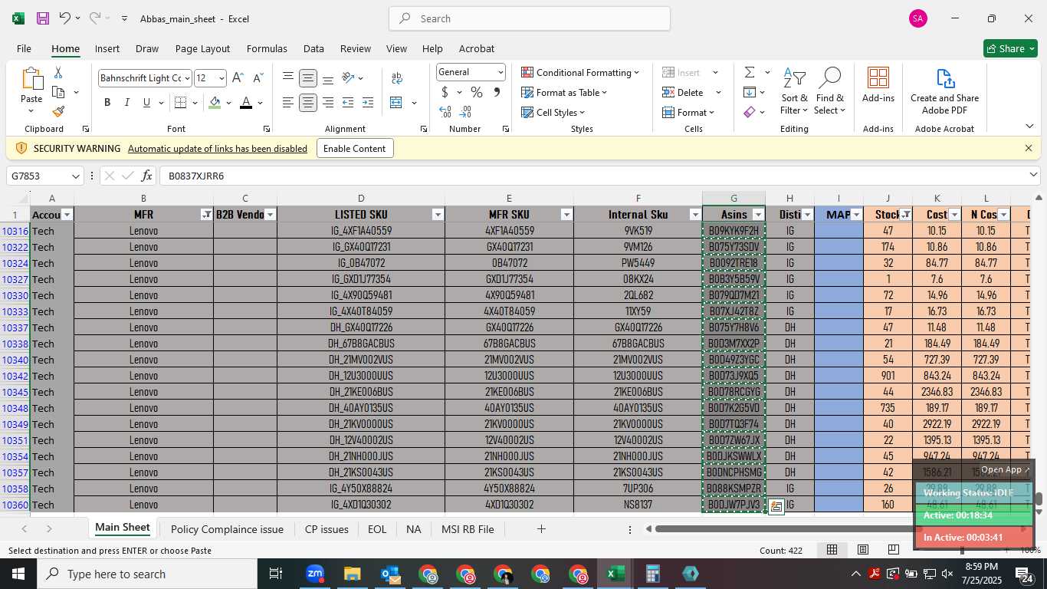Open the General number format dropdown
The image size is (1047, 589).
501,72
